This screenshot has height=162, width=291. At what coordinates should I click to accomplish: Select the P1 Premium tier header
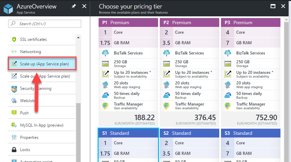pyautogui.click(x=128, y=22)
